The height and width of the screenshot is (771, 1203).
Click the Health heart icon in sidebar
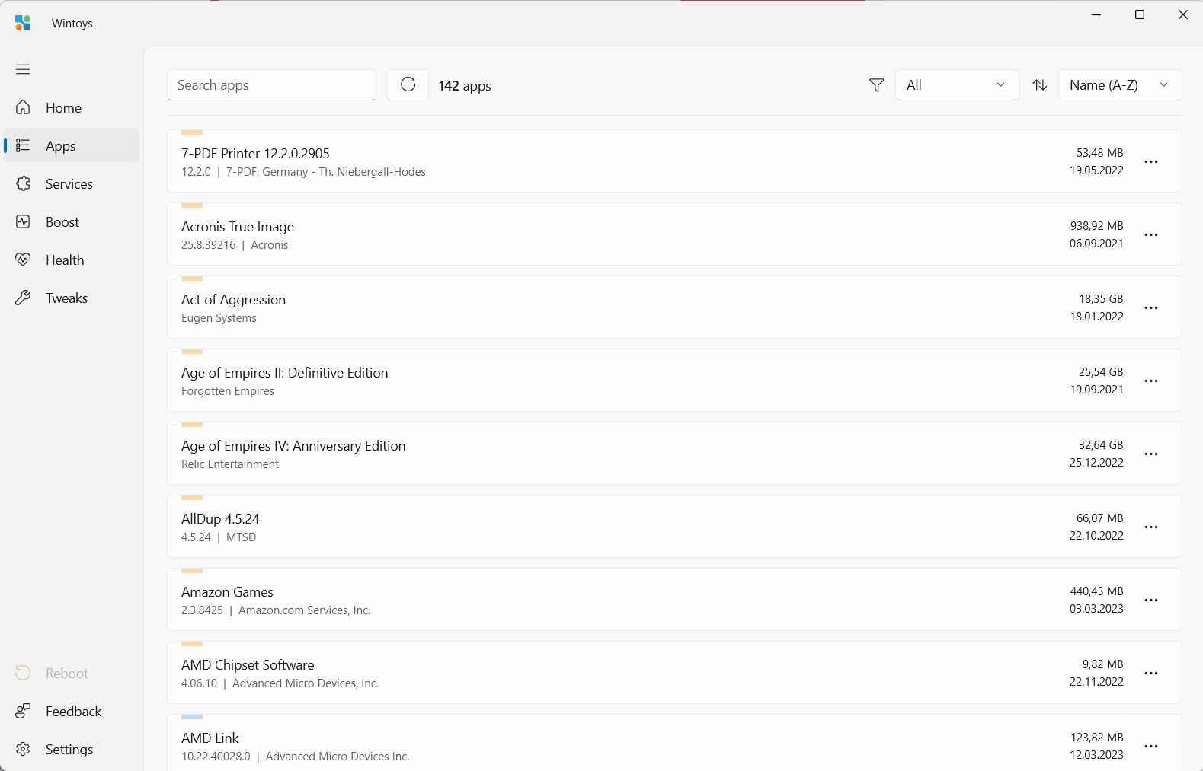click(x=24, y=260)
